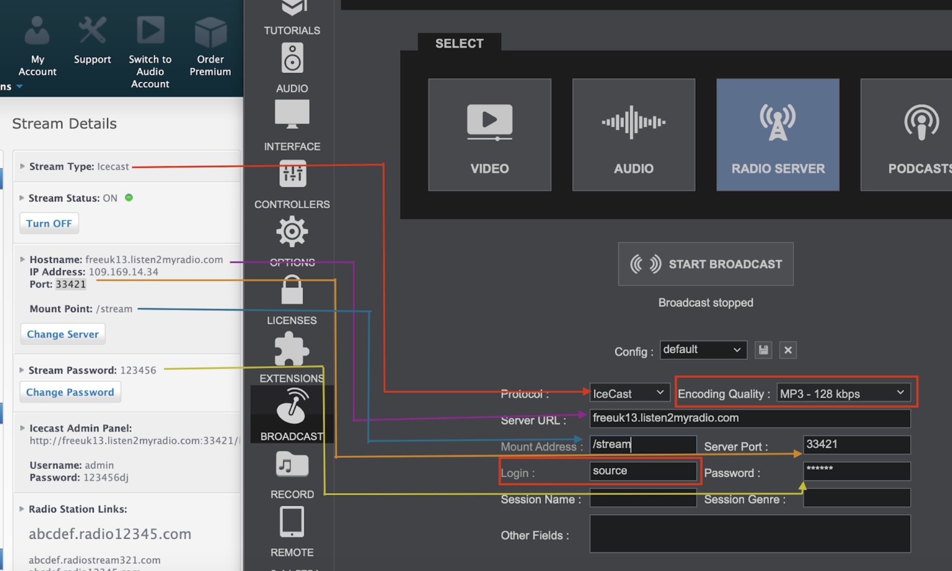The image size is (952, 571).
Task: Open the Protocol IceCast dropdown
Action: [x=629, y=393]
